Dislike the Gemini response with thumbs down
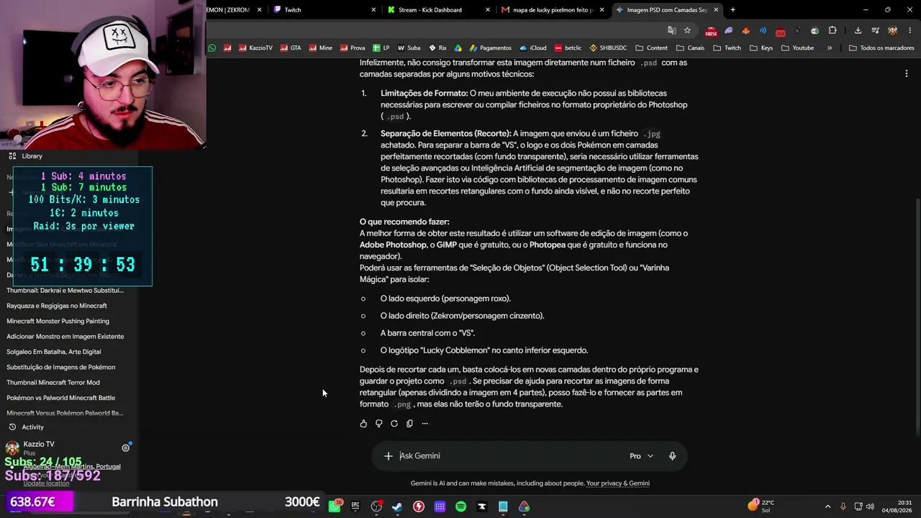The image size is (921, 518). click(x=378, y=424)
